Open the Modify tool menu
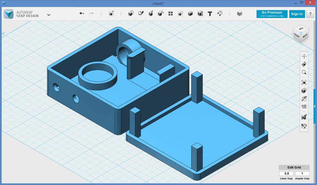 pos(161,14)
